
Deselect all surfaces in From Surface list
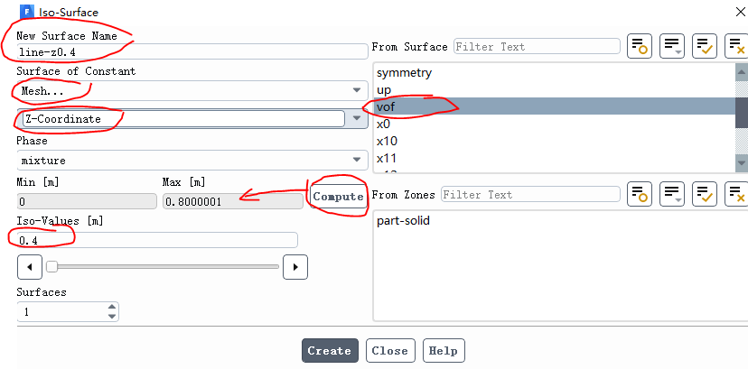click(x=735, y=46)
